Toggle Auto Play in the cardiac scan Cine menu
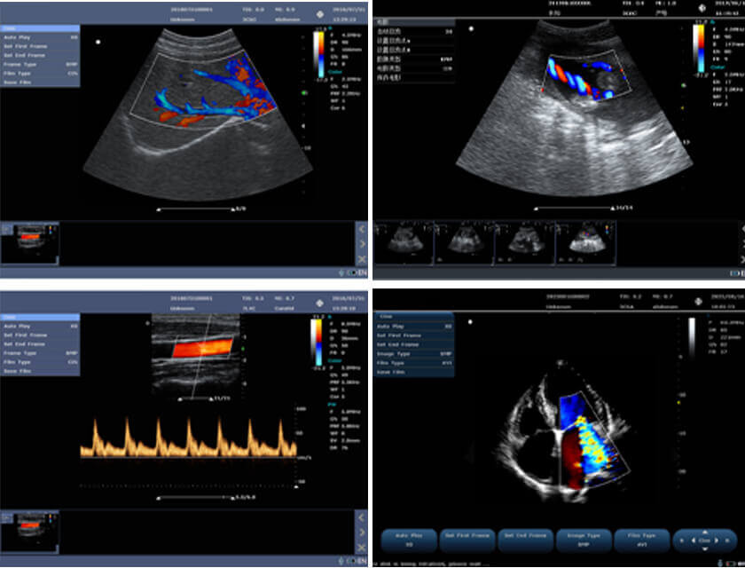 click(414, 327)
